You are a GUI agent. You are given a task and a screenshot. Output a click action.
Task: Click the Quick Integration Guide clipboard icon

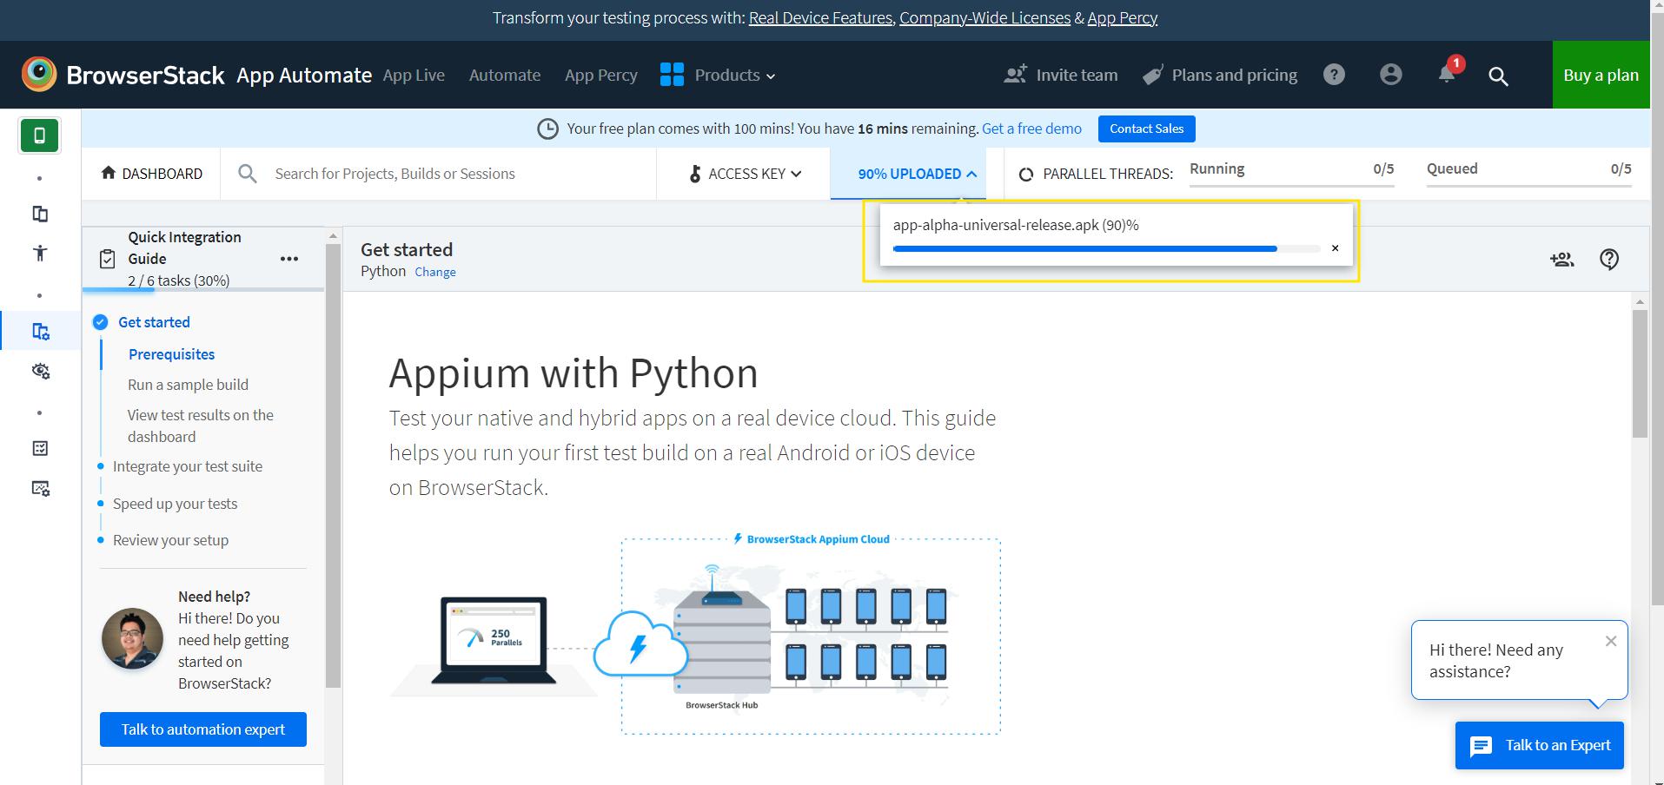pos(107,259)
